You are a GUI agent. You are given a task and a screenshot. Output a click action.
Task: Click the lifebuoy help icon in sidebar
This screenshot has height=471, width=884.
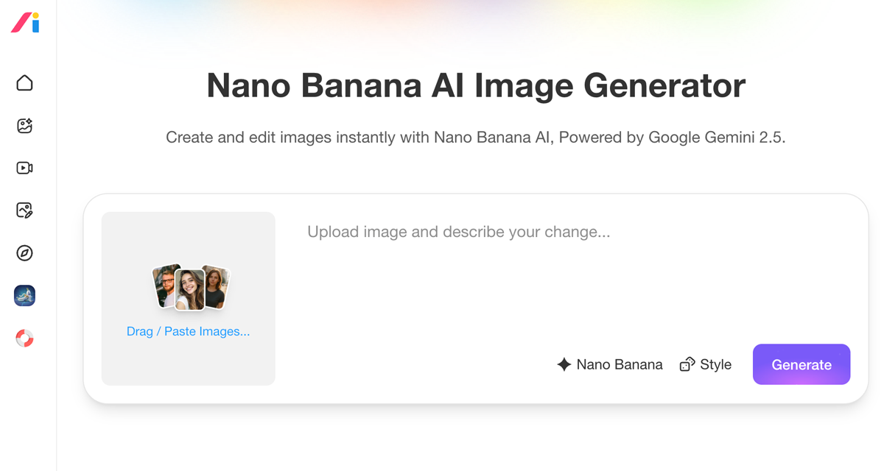(x=25, y=339)
